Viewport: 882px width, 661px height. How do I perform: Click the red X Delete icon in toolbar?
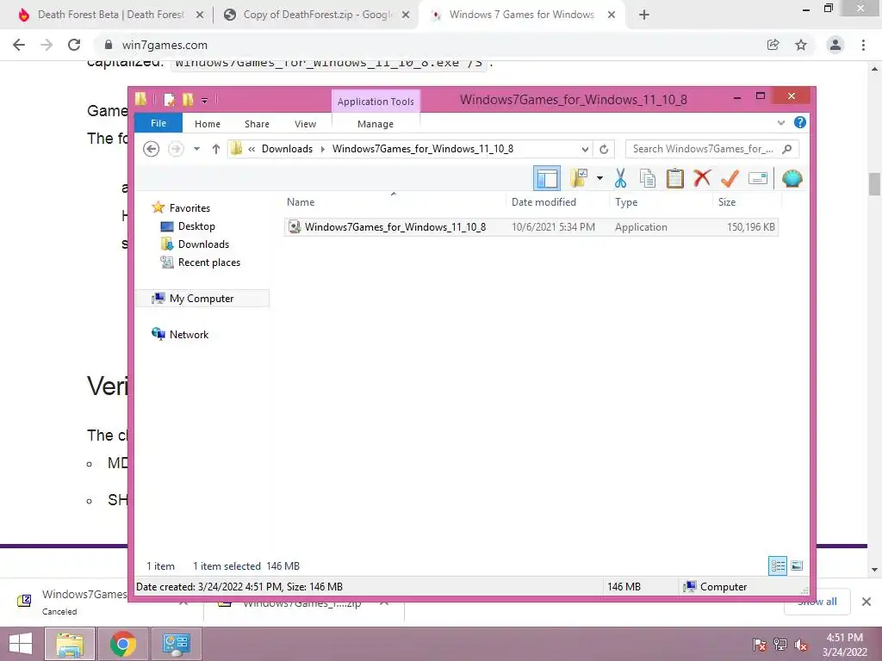tap(702, 178)
